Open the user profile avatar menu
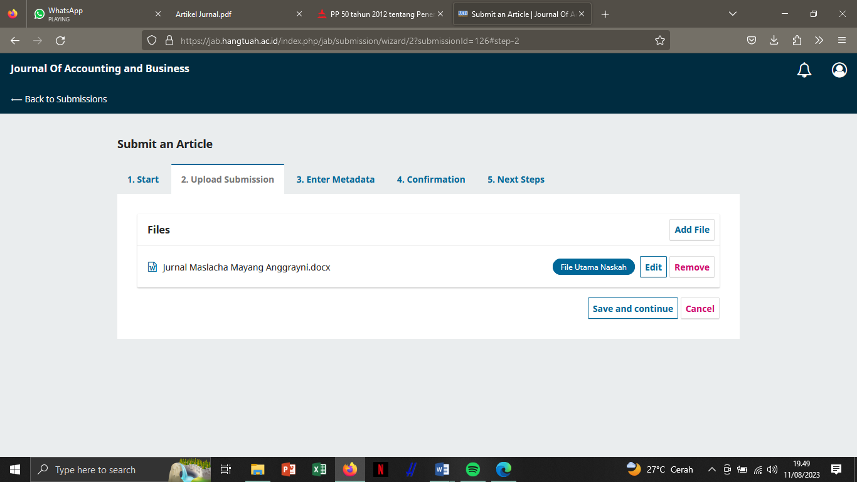This screenshot has width=857, height=482. (839, 70)
